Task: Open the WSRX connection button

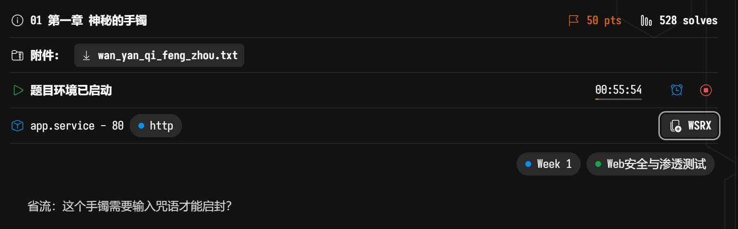Action: pos(689,126)
